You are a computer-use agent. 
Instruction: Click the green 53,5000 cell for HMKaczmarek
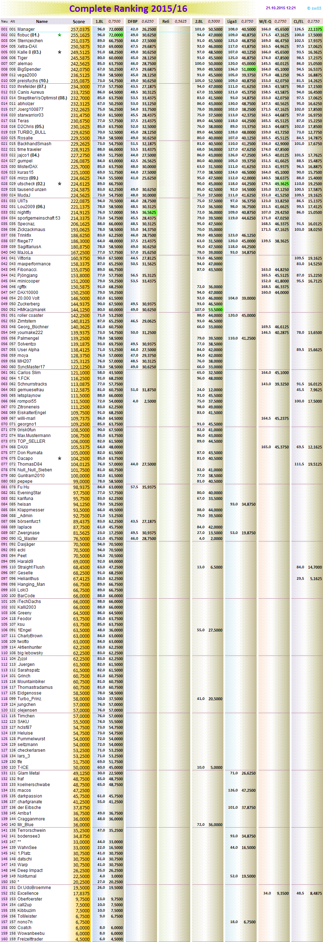click(215, 310)
